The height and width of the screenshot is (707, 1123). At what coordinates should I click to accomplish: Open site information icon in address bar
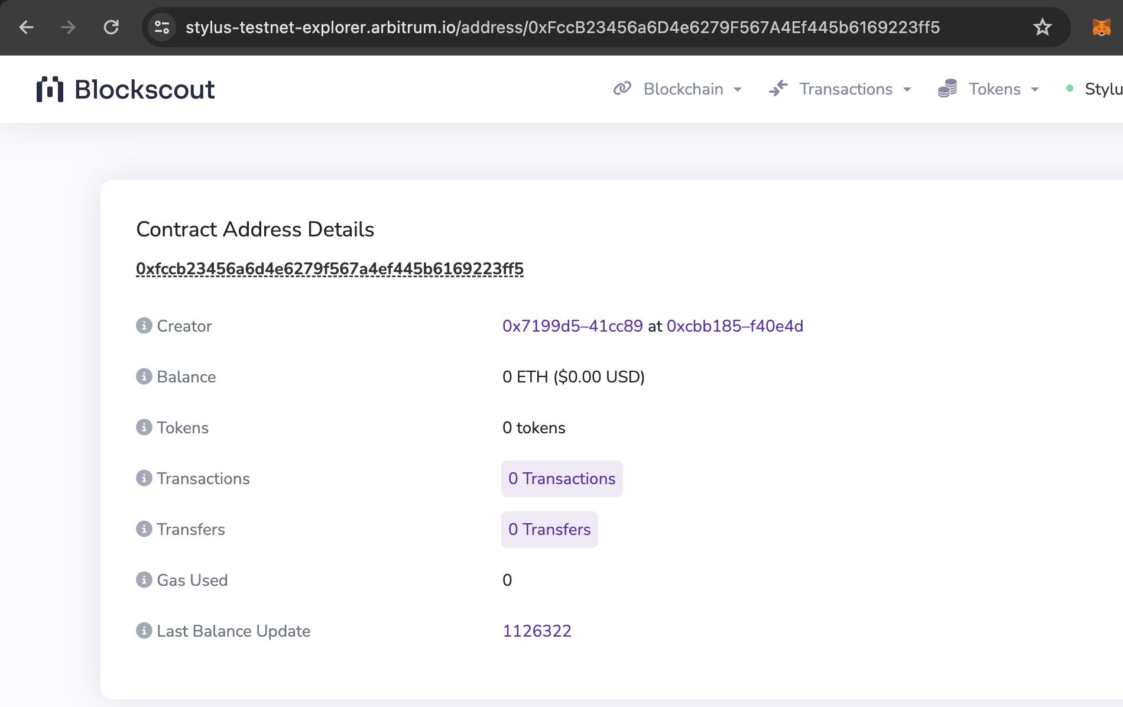click(161, 27)
